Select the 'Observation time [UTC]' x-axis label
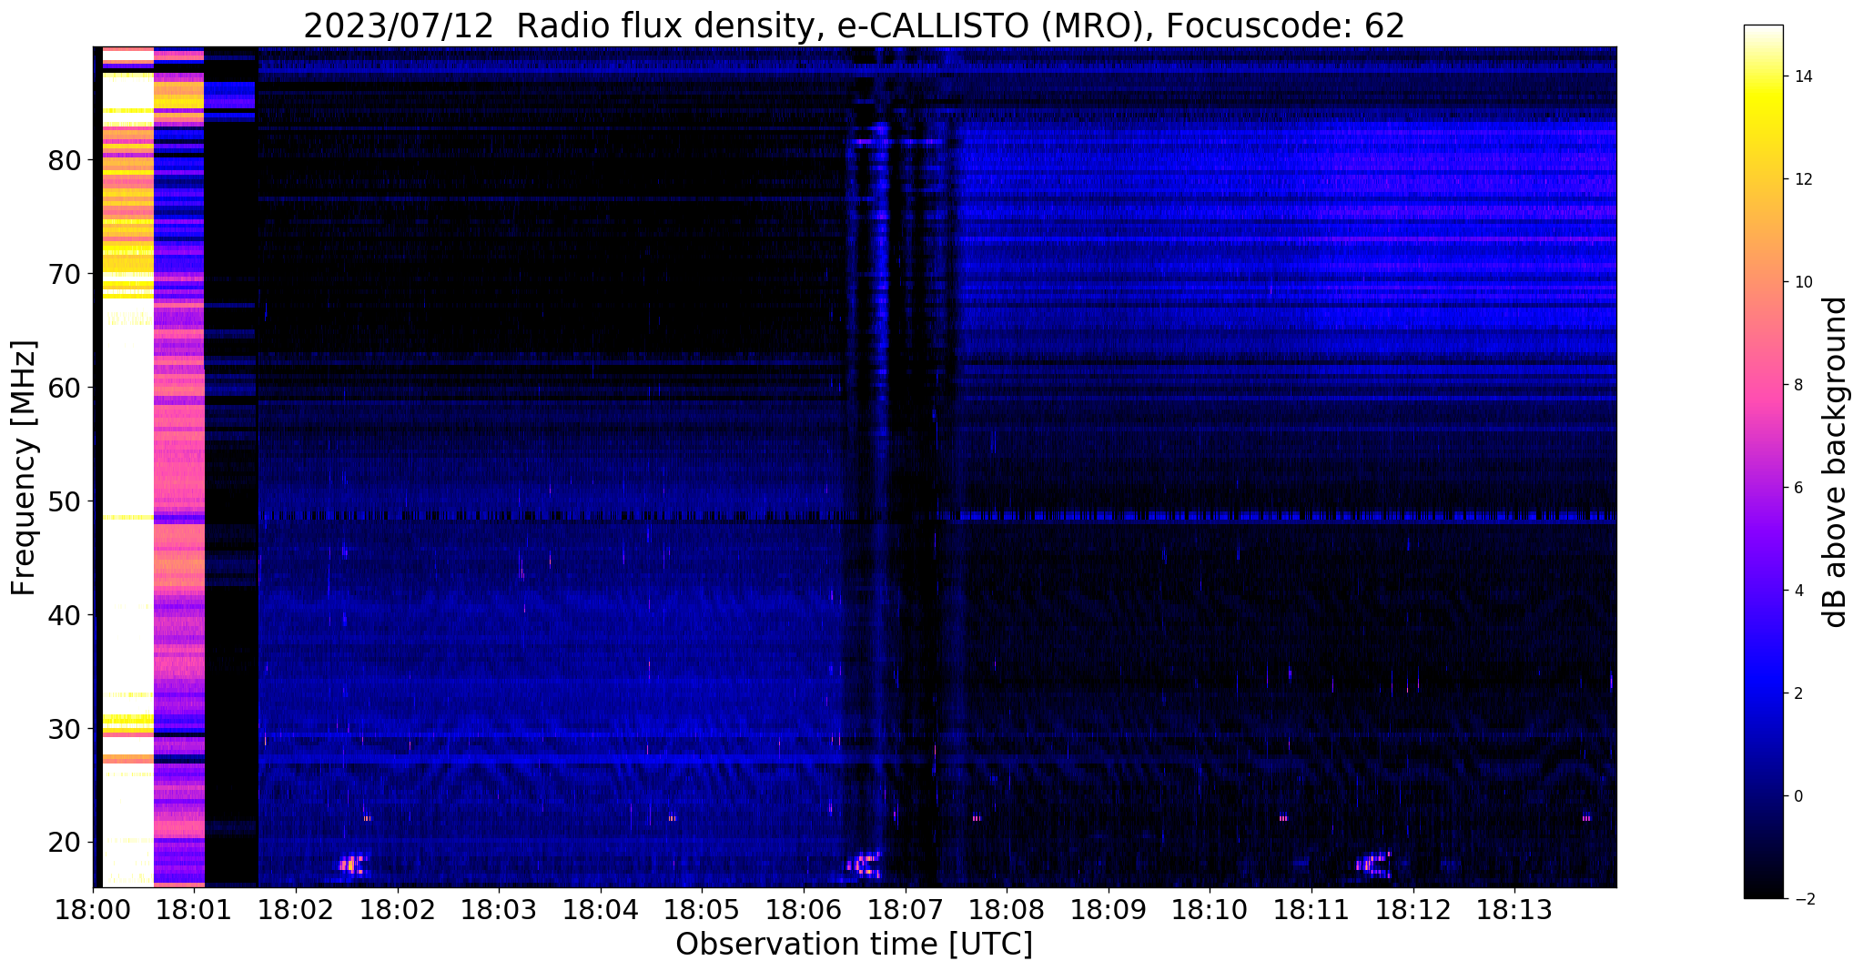This screenshot has height=971, width=1863. tap(854, 945)
